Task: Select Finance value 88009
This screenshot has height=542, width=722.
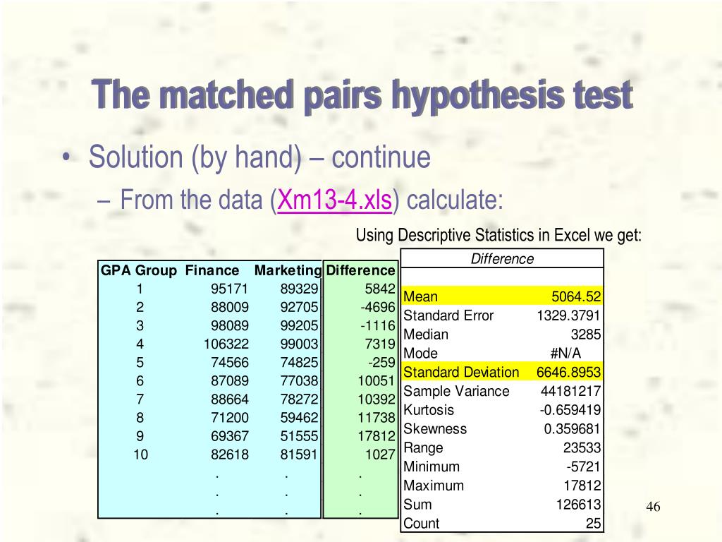Action: pyautogui.click(x=230, y=308)
